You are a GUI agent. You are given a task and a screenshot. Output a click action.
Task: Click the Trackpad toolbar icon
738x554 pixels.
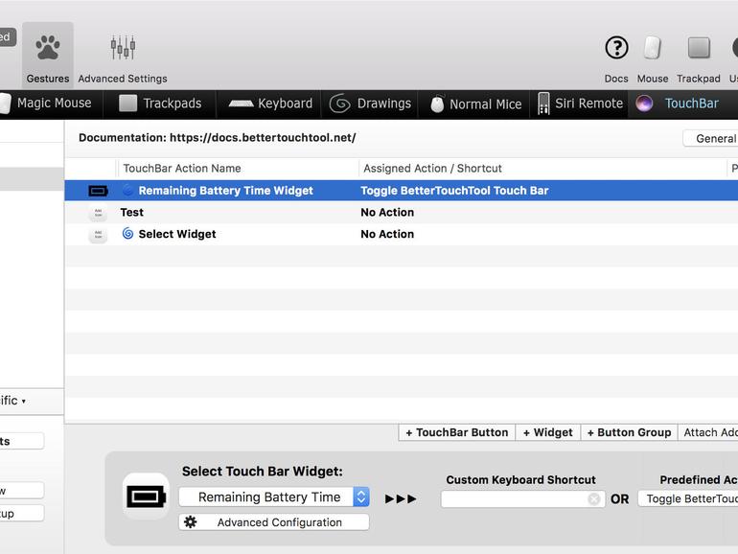tap(699, 48)
